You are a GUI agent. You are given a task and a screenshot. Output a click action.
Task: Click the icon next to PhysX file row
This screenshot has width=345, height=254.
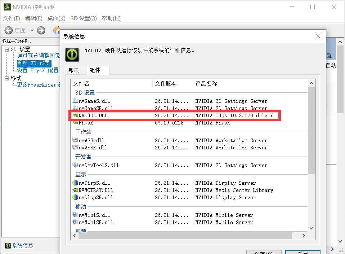75,123
